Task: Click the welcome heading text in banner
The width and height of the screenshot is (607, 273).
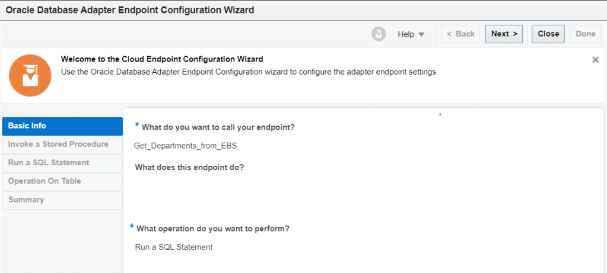Action: [162, 59]
